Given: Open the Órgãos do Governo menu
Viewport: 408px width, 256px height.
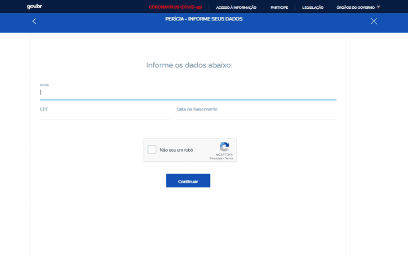Looking at the screenshot, I should (356, 7).
